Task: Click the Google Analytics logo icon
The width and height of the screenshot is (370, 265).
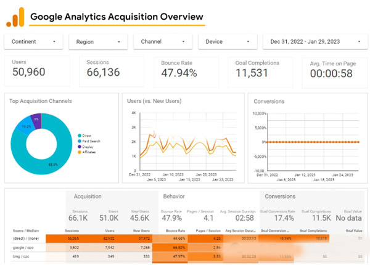Action: pyautogui.click(x=15, y=17)
